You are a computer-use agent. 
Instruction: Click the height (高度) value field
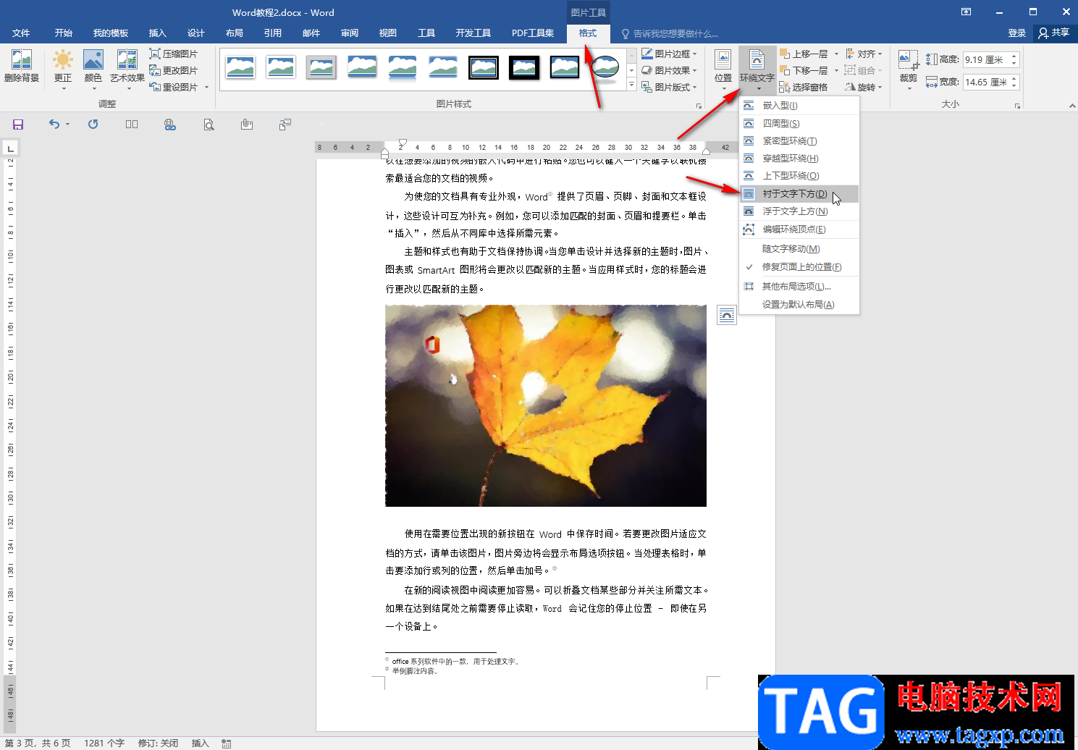coord(985,60)
